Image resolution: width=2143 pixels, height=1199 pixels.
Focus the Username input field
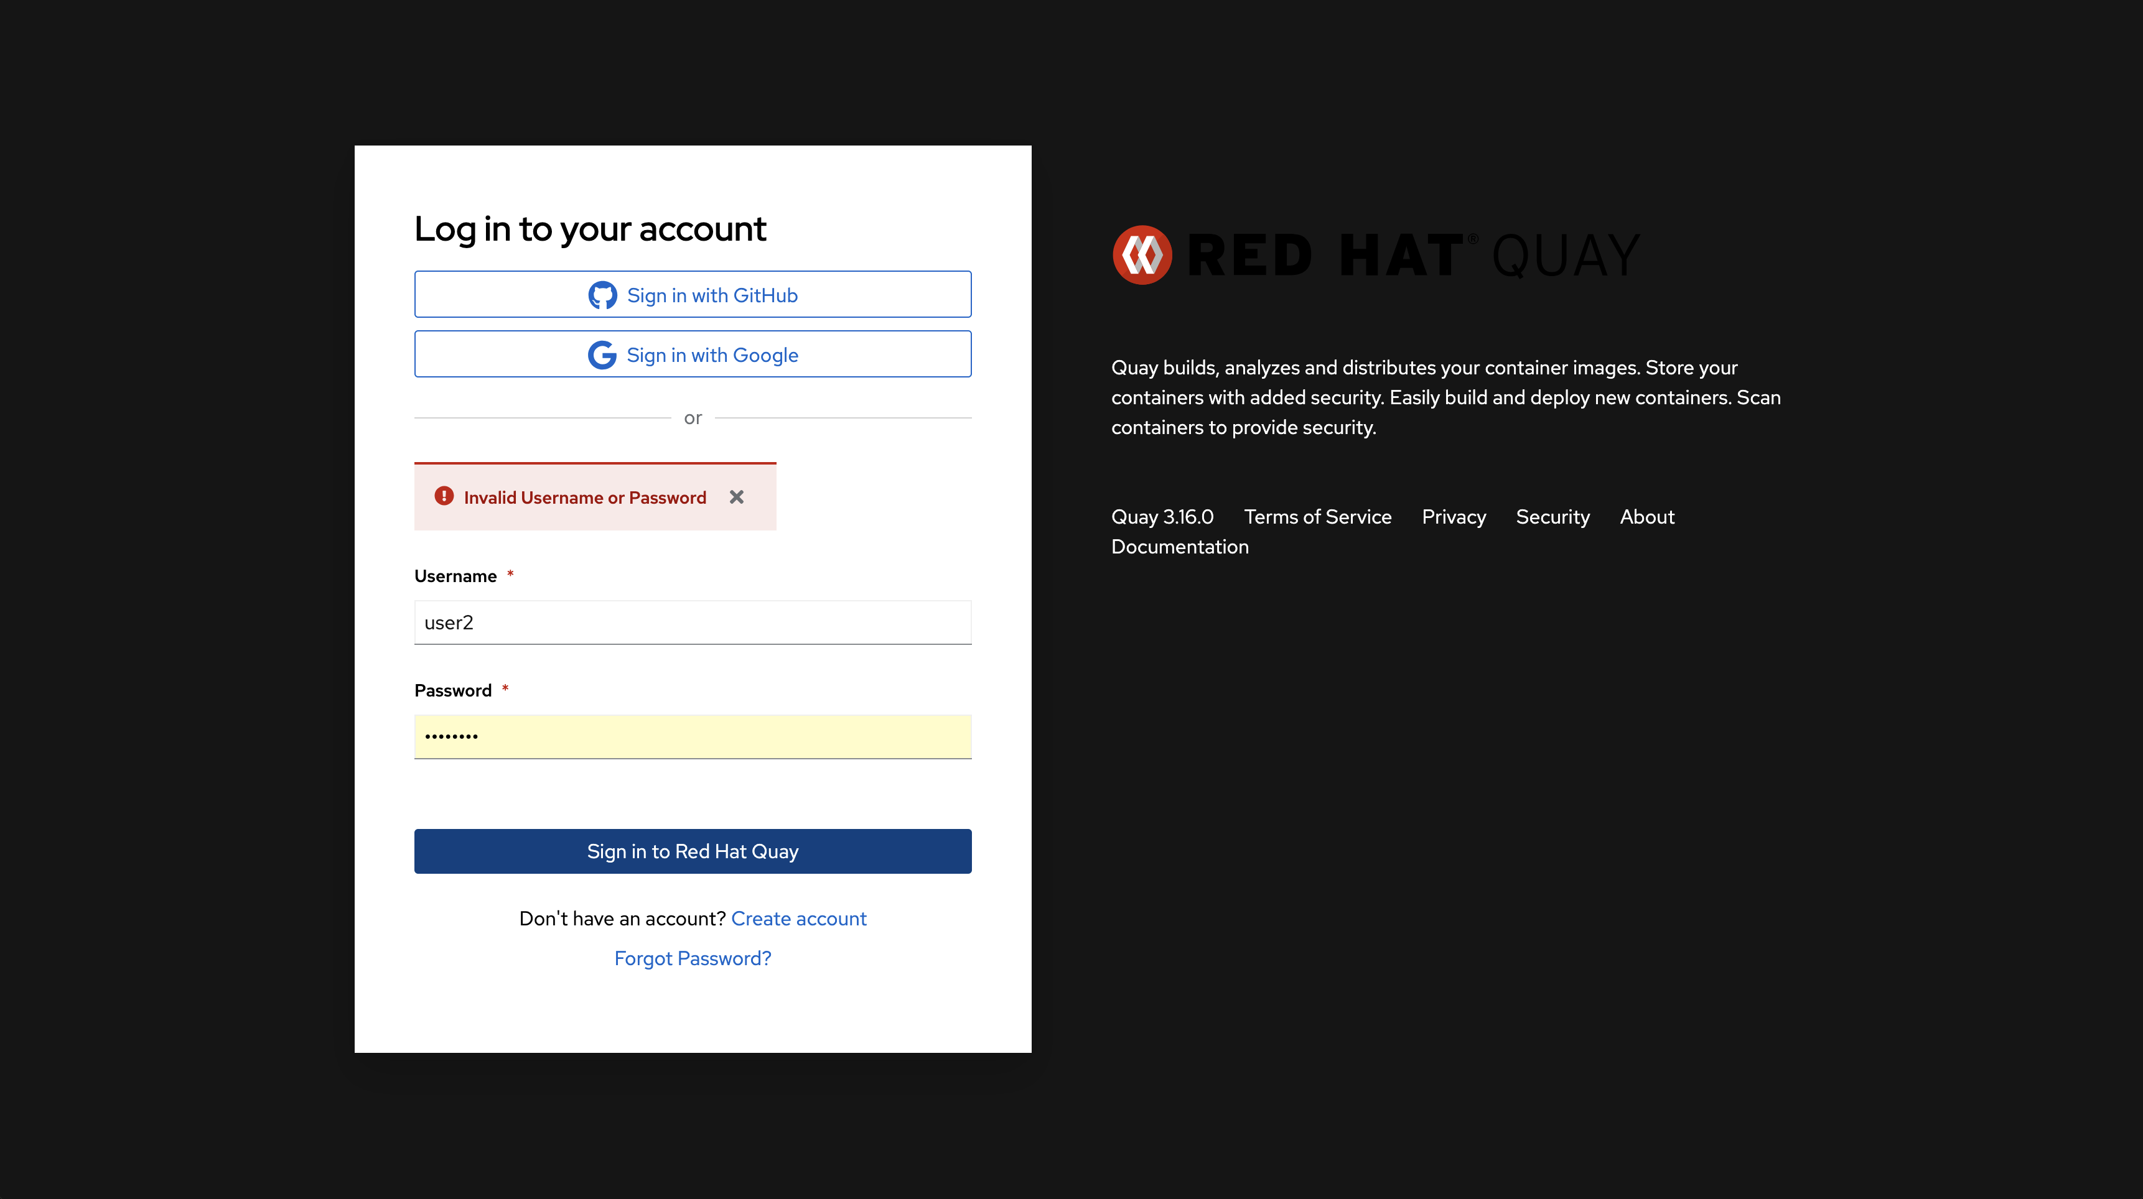click(x=692, y=623)
